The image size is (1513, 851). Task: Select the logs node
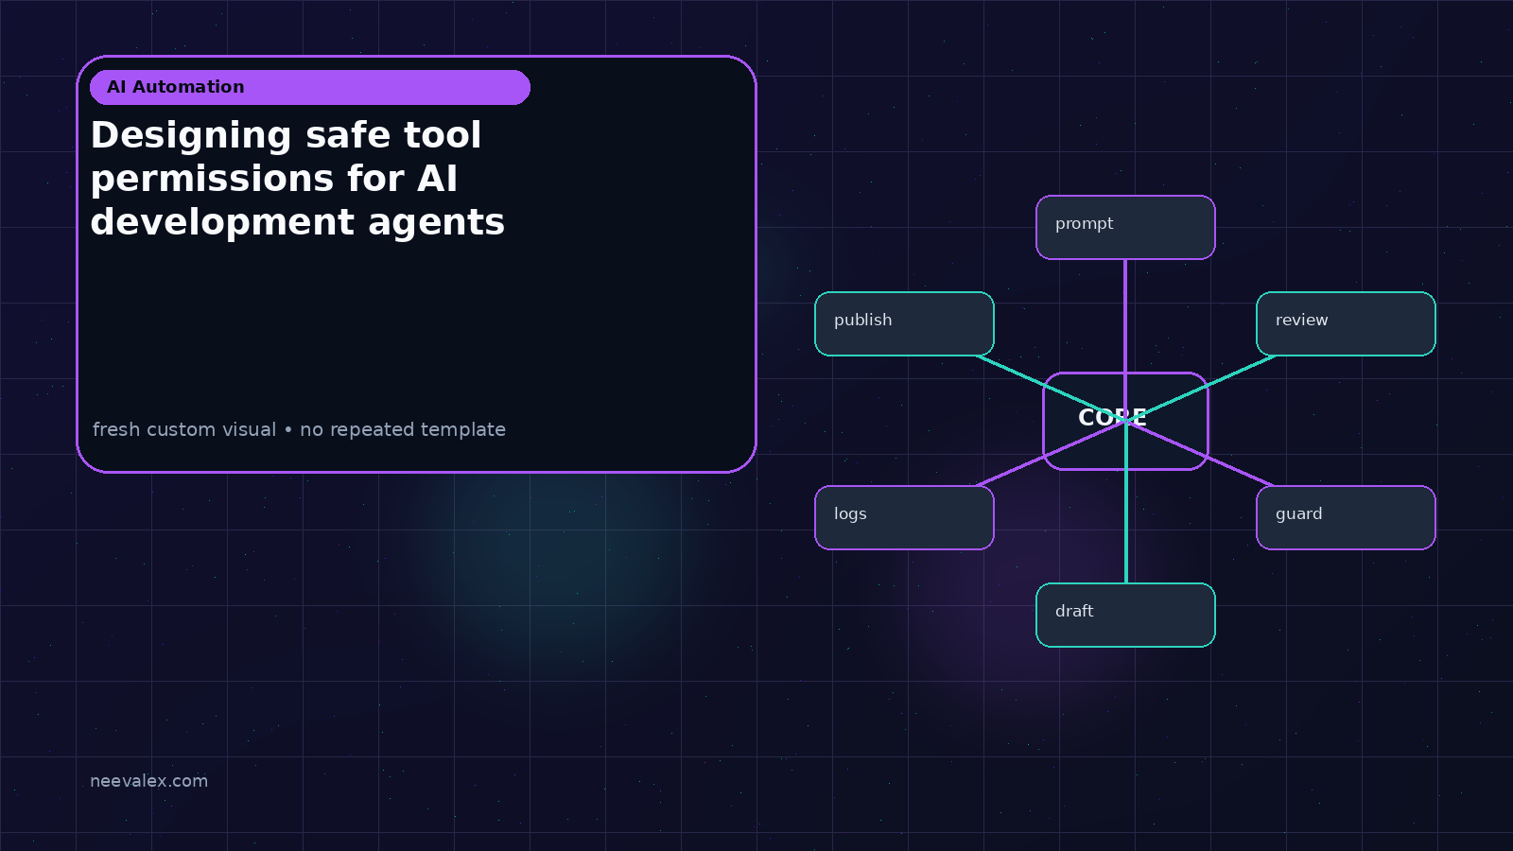(904, 517)
